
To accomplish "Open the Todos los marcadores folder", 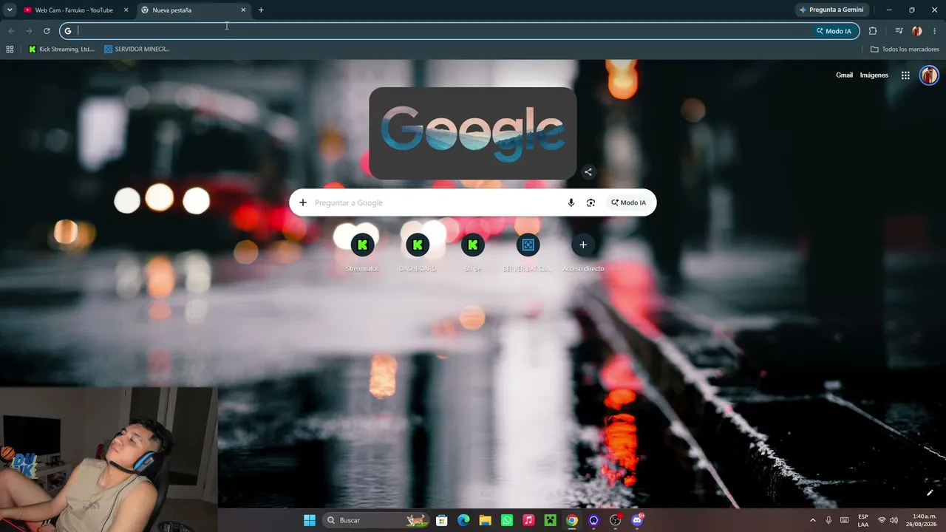I will tap(905, 50).
